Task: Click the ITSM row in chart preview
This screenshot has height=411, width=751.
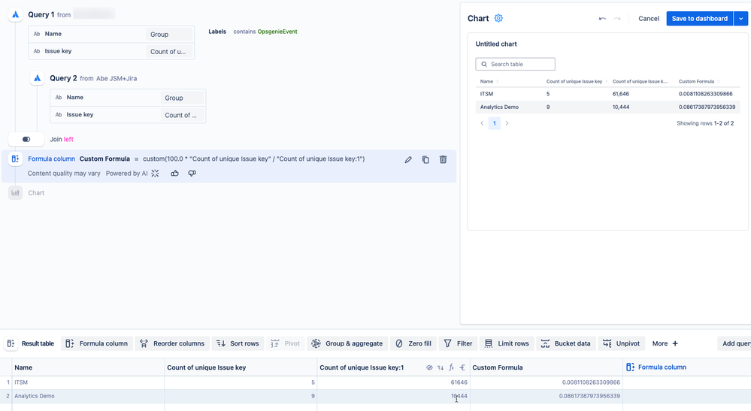Action: pyautogui.click(x=608, y=94)
